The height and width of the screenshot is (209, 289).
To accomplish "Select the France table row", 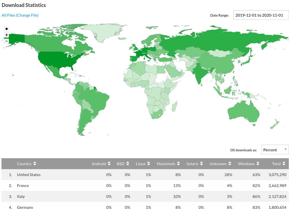I will pyautogui.click(x=144, y=185).
